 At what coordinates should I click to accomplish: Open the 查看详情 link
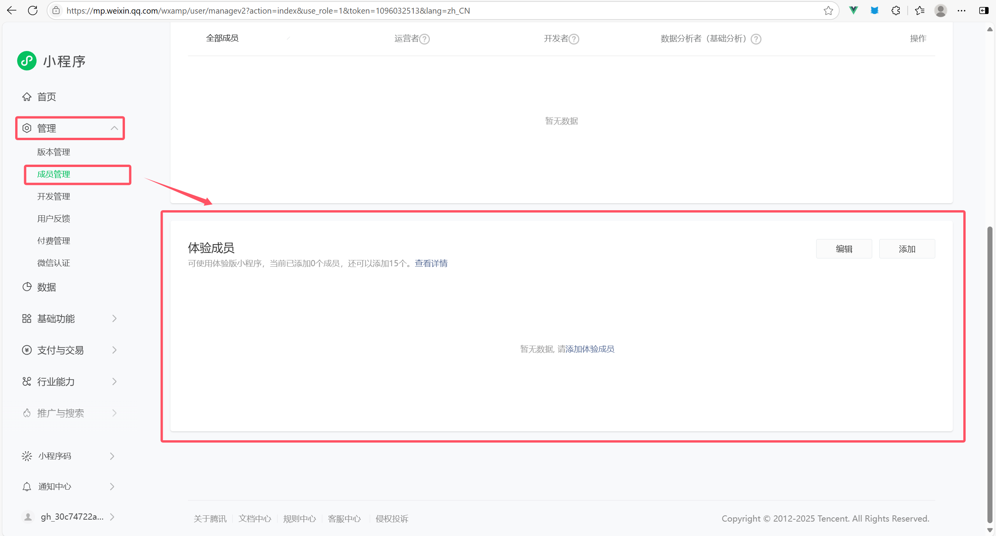point(431,263)
